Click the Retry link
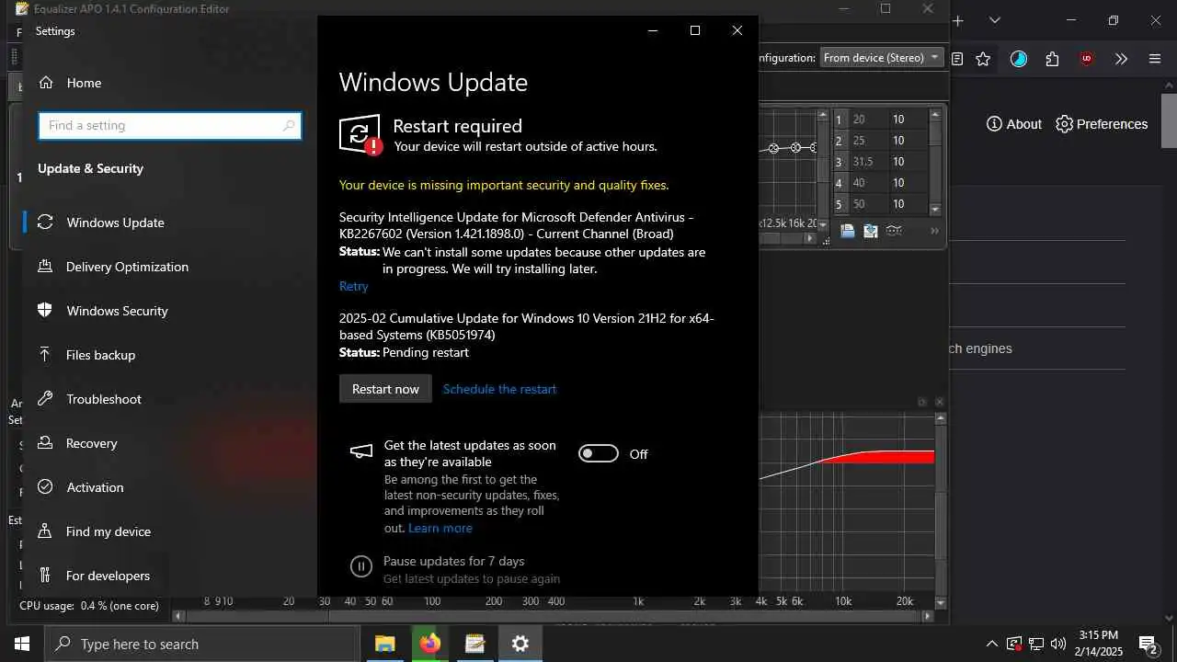The height and width of the screenshot is (662, 1177). point(353,286)
